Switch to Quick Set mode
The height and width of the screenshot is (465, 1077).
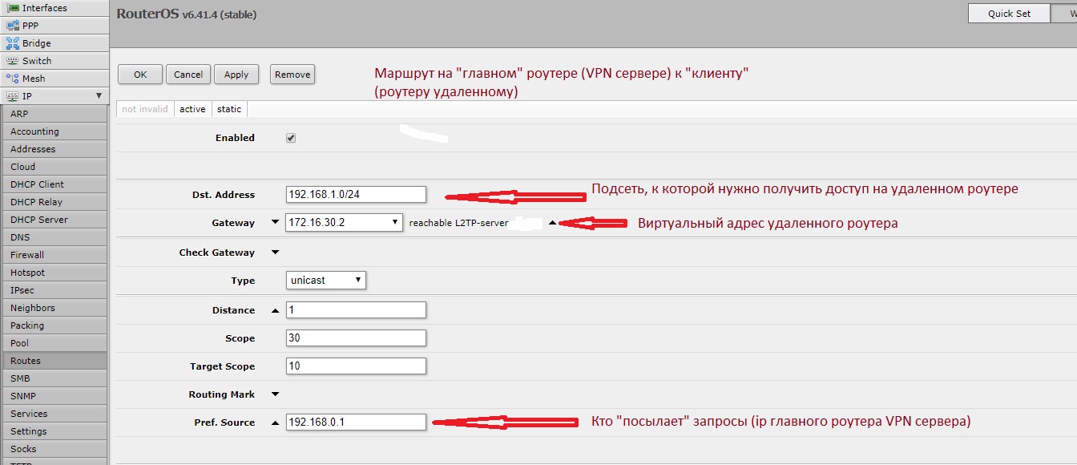tap(1009, 14)
